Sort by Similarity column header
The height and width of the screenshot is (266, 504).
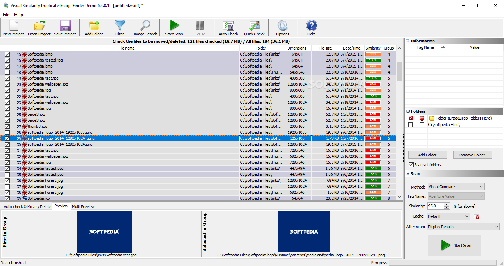(373, 48)
